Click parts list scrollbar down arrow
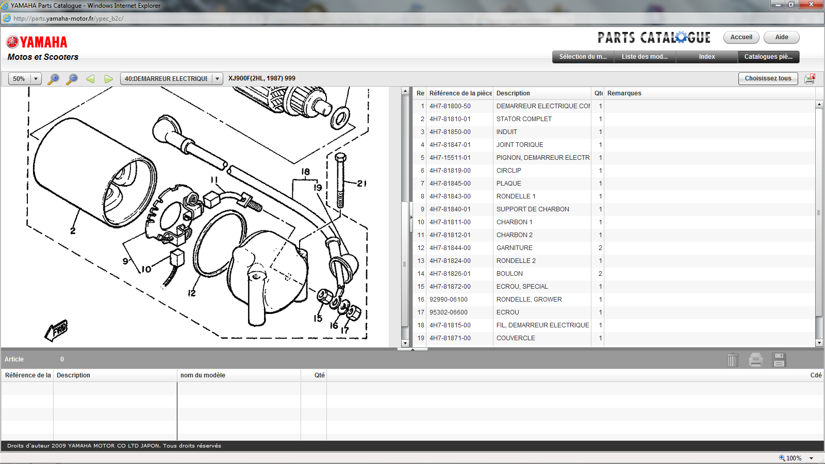825x464 pixels. click(x=819, y=343)
